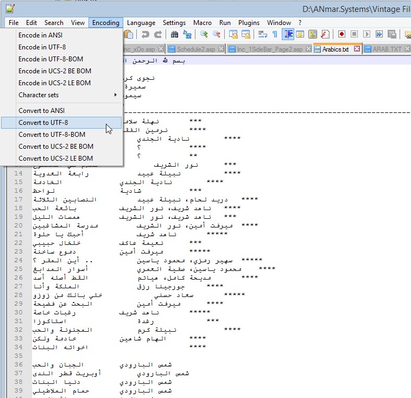
Task: Toggle the Word Wrap toolbar button
Action: (x=263, y=34)
